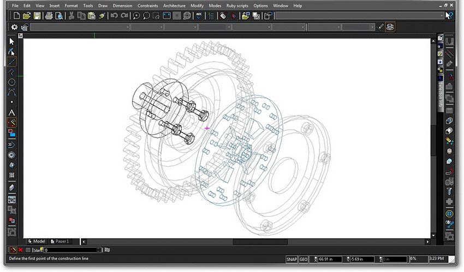Expand the first property dropdown in second toolbar
This screenshot has height=272, width=464.
[x=127, y=27]
